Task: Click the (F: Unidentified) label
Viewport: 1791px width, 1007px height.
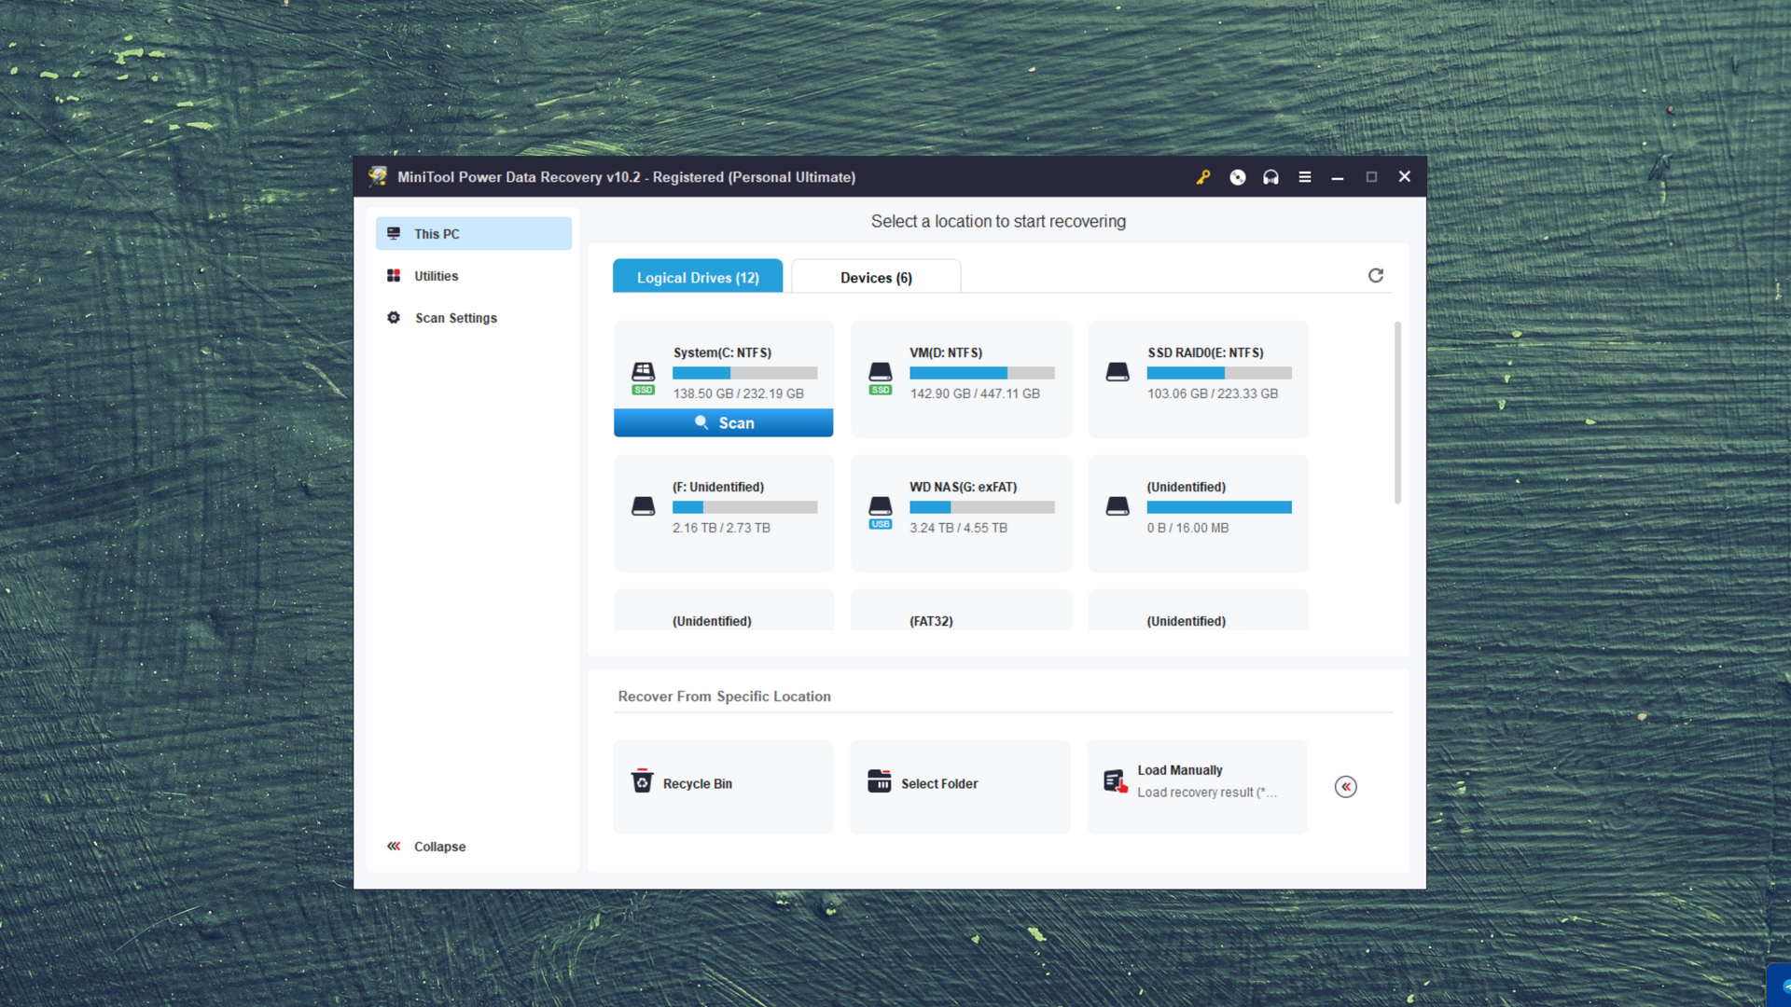Action: [718, 487]
